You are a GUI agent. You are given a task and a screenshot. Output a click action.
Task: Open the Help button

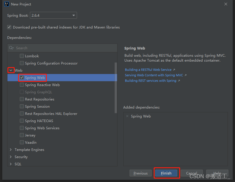(217, 173)
